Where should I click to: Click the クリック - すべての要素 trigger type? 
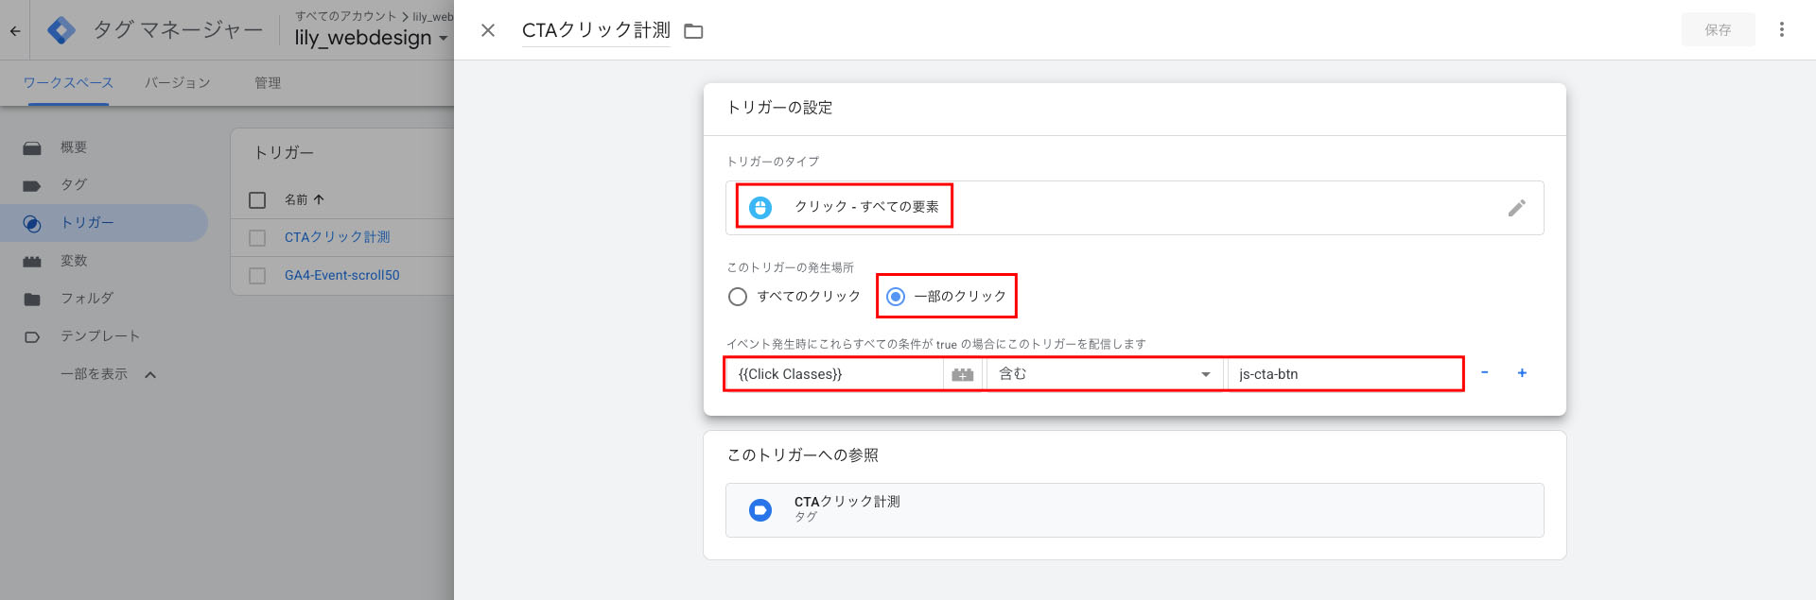pos(866,207)
